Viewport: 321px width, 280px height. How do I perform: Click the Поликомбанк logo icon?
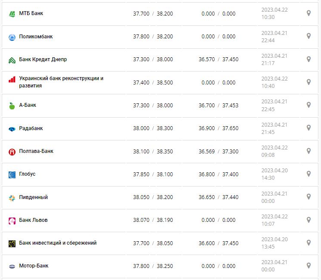(12, 37)
